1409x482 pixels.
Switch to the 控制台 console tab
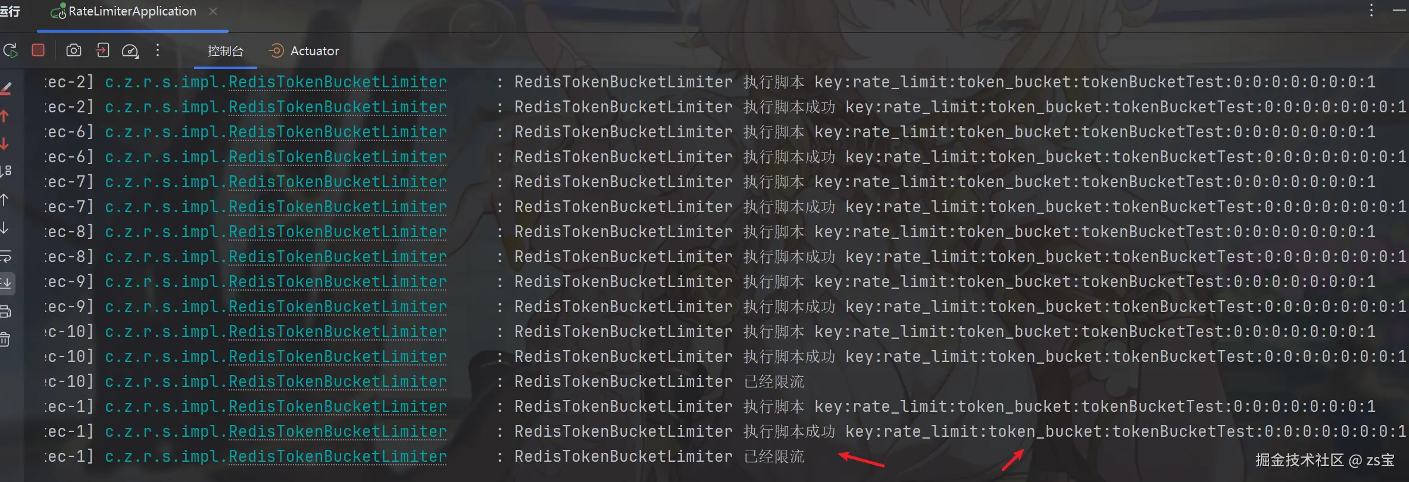point(225,51)
